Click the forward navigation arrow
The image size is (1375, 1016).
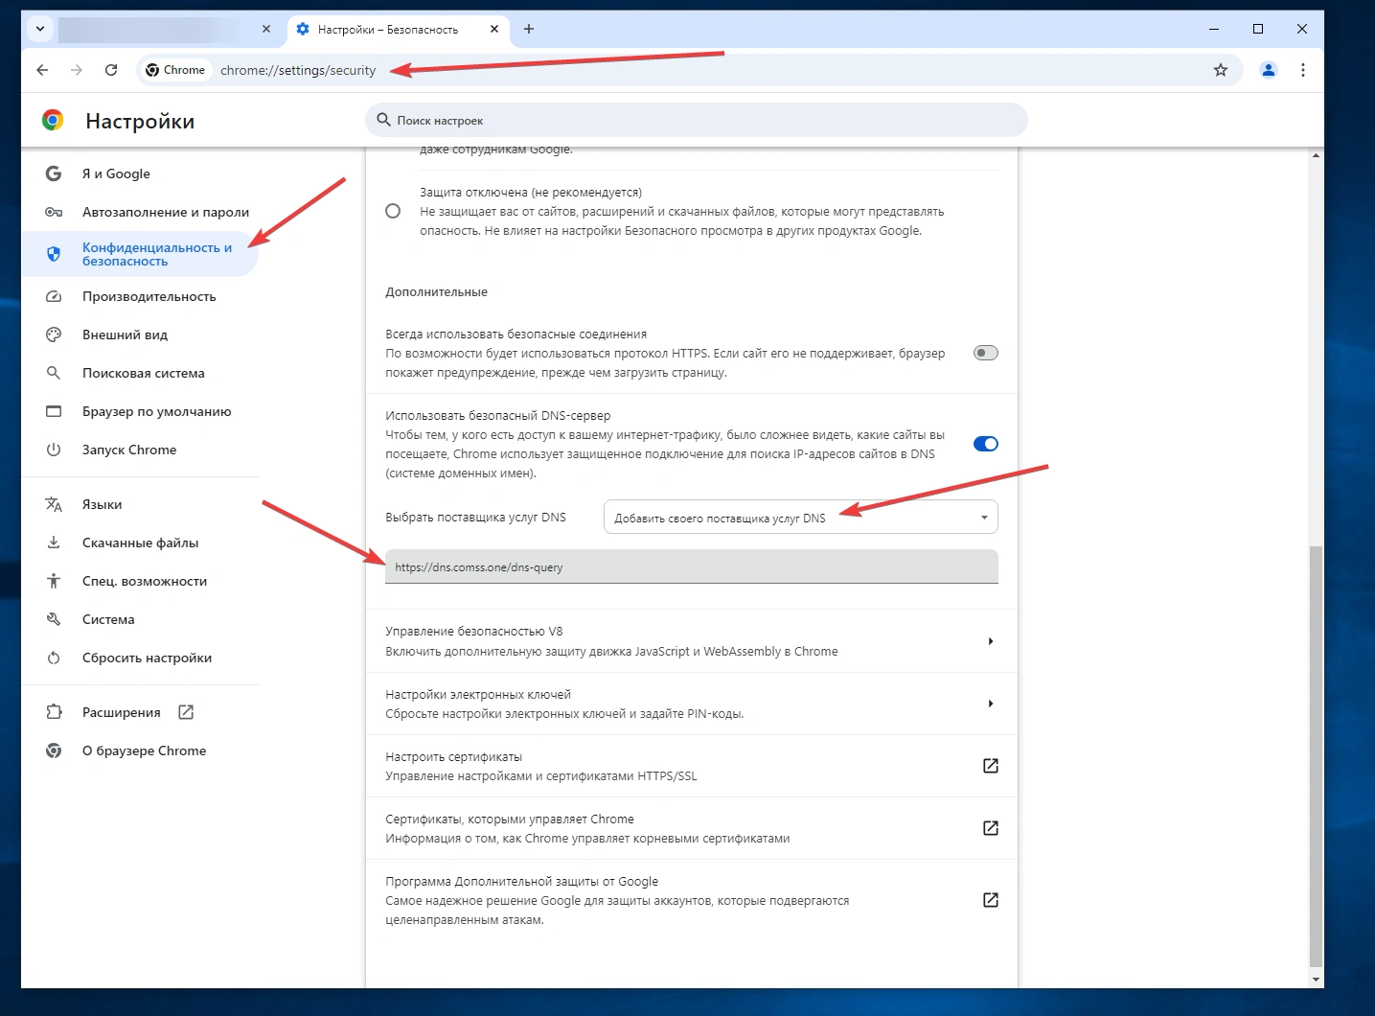[x=77, y=70]
